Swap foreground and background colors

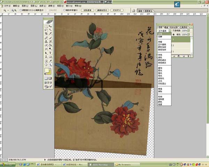tap(51, 69)
